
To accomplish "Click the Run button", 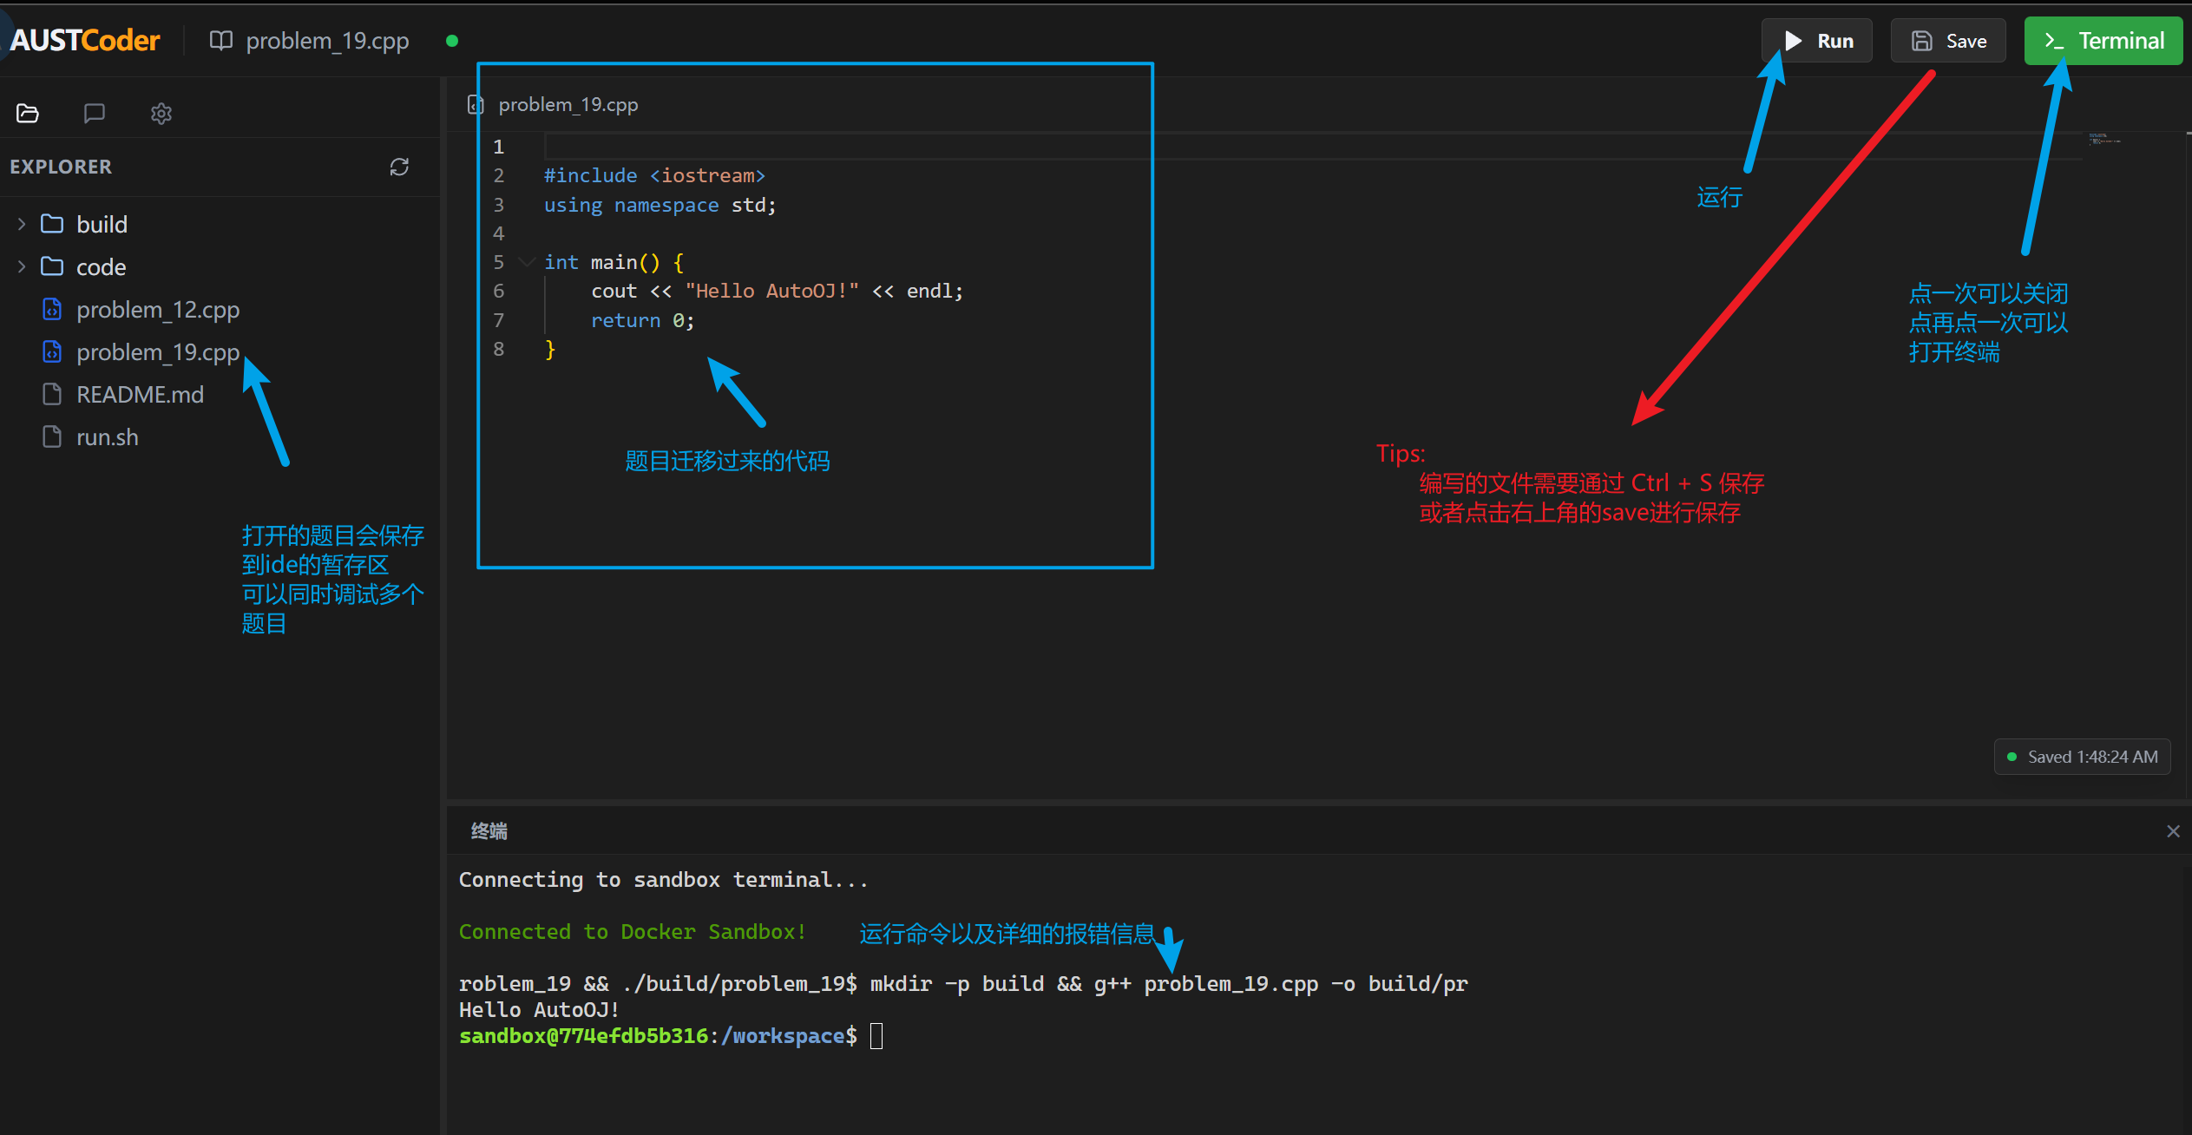I will point(1816,40).
